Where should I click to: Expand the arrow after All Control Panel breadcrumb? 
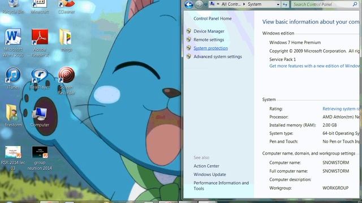(244, 4)
